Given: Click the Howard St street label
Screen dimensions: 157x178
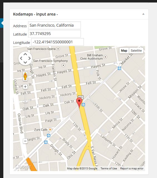Looking at the screenshot, I should tap(117, 152).
